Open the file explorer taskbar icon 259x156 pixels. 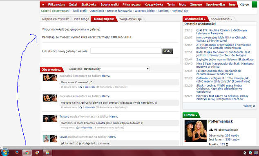[x=47, y=153]
